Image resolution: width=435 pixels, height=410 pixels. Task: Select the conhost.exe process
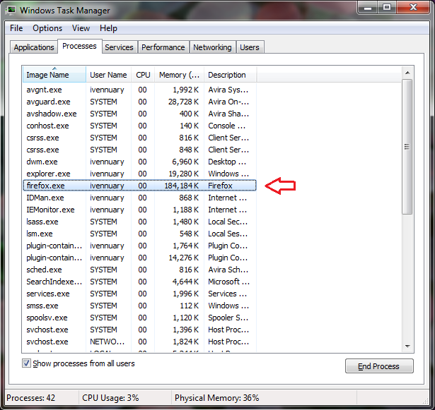pos(139,126)
